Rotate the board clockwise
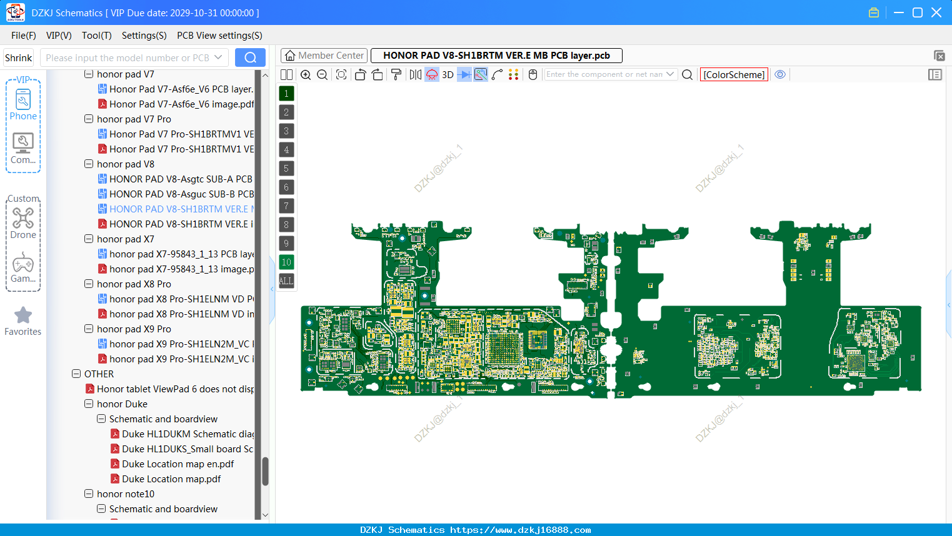Image resolution: width=952 pixels, height=536 pixels. (378, 74)
